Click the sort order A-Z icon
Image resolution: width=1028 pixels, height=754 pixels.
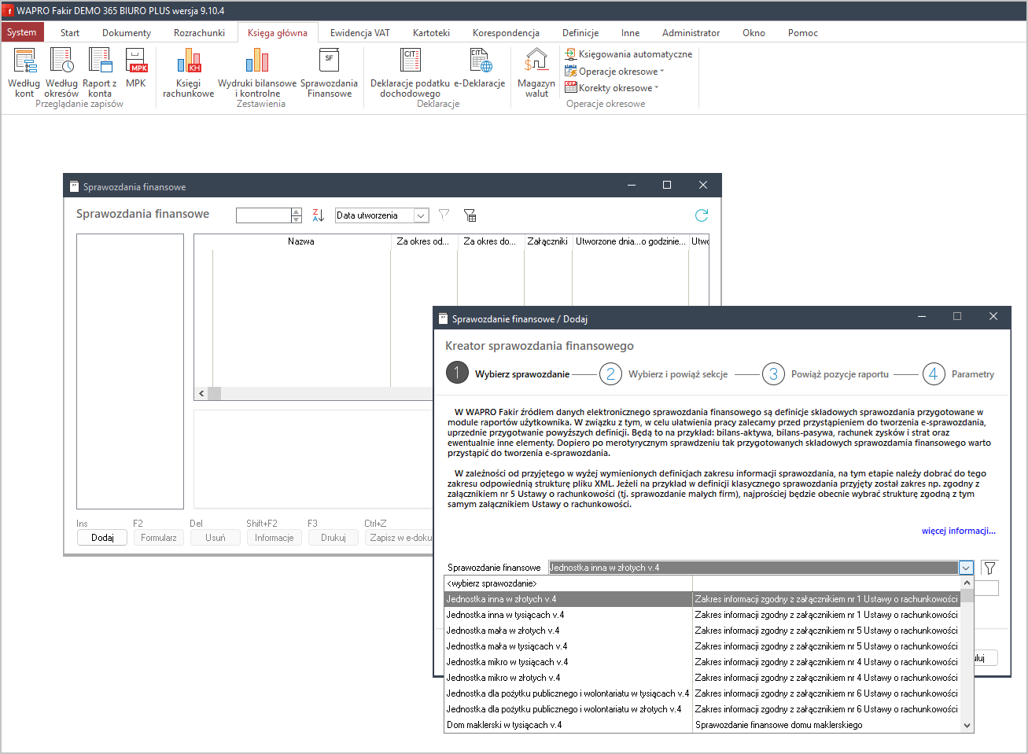coord(318,215)
